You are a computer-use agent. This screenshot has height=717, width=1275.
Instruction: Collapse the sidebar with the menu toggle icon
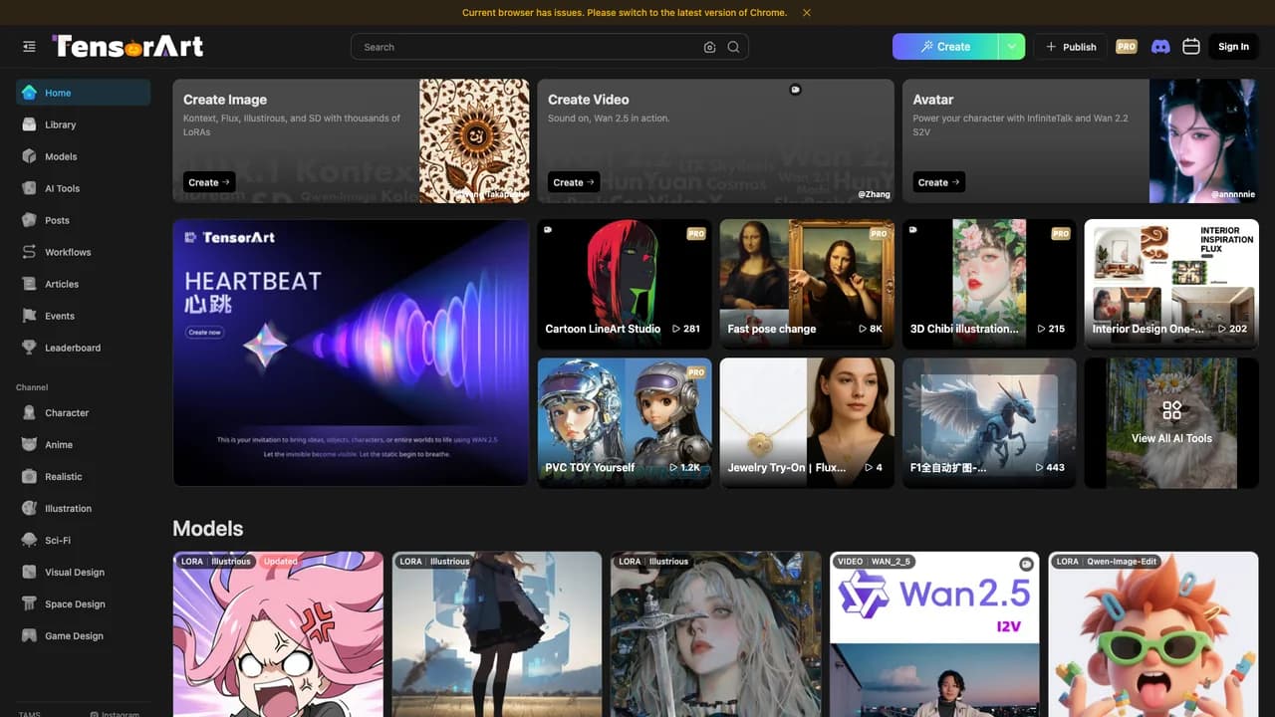coord(29,47)
